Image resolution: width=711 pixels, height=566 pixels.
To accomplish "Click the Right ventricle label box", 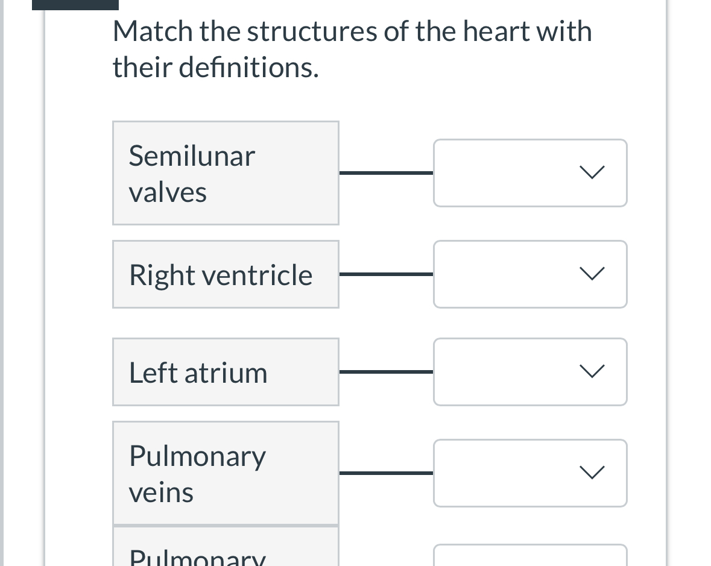I will point(226,274).
